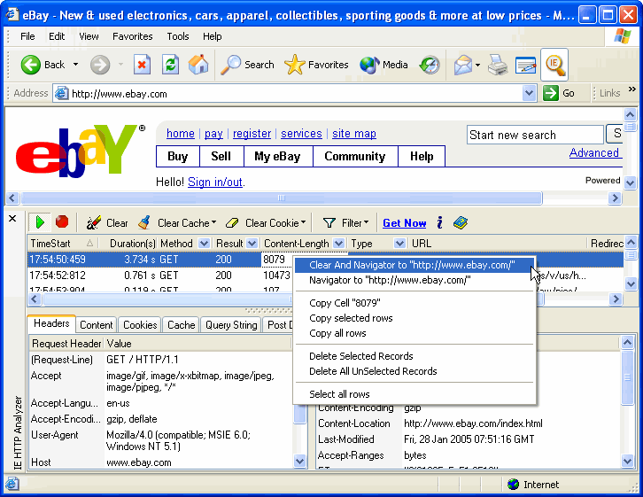The width and height of the screenshot is (643, 497).
Task: Switch to the Cookies tab
Action: pyautogui.click(x=140, y=325)
